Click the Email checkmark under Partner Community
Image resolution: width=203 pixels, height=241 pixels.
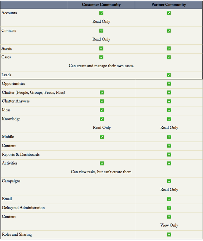(x=169, y=199)
